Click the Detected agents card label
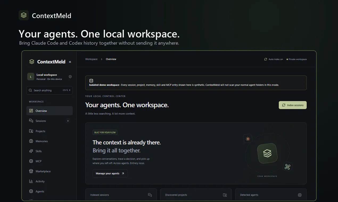Viewport: 338px width, 202px height. 249,195
